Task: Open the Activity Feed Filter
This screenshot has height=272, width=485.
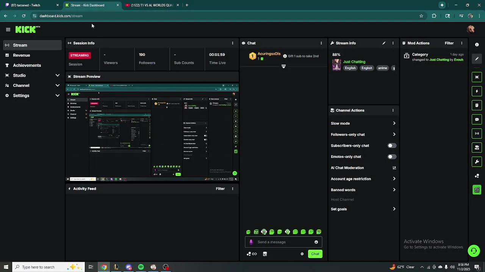Action: coord(220,189)
